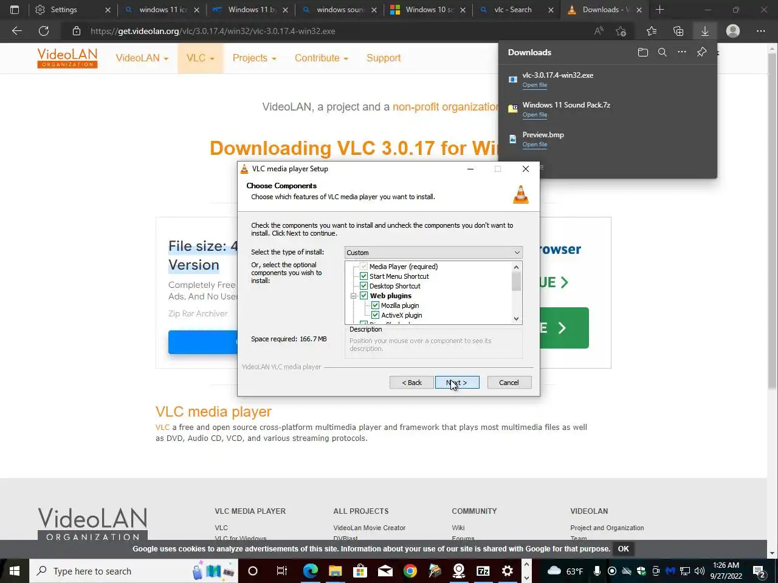Open Task View from the taskbar
The image size is (778, 583).
click(281, 571)
